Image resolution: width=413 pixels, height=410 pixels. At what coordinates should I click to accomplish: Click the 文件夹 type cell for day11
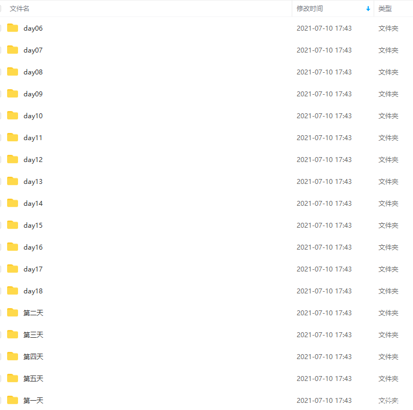tap(388, 138)
